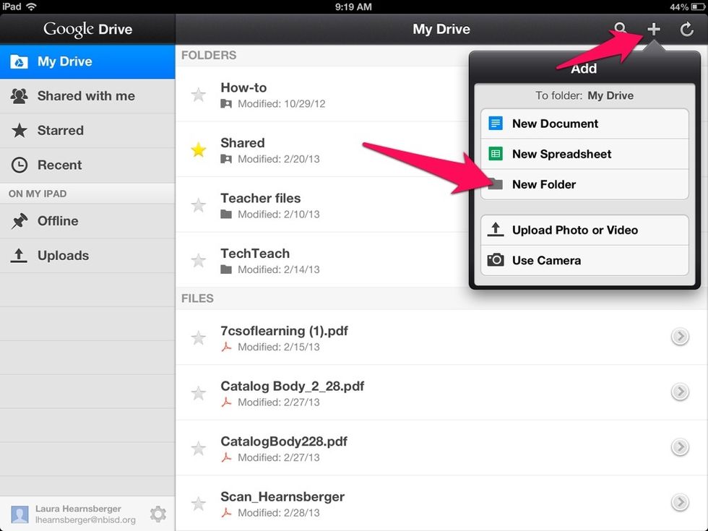The width and height of the screenshot is (708, 531).
Task: Open Shared with me section
Action: click(x=87, y=96)
